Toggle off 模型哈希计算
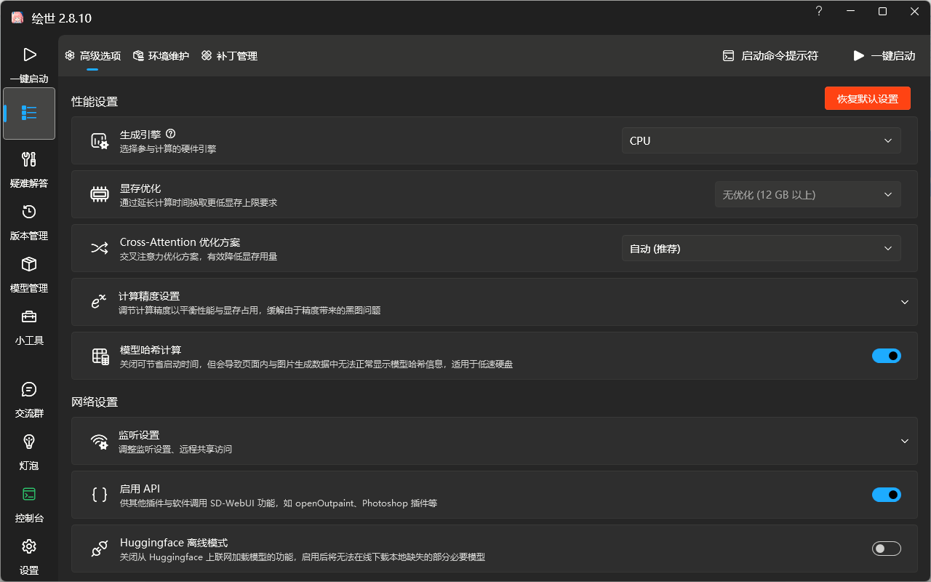The height and width of the screenshot is (582, 931). pos(886,356)
